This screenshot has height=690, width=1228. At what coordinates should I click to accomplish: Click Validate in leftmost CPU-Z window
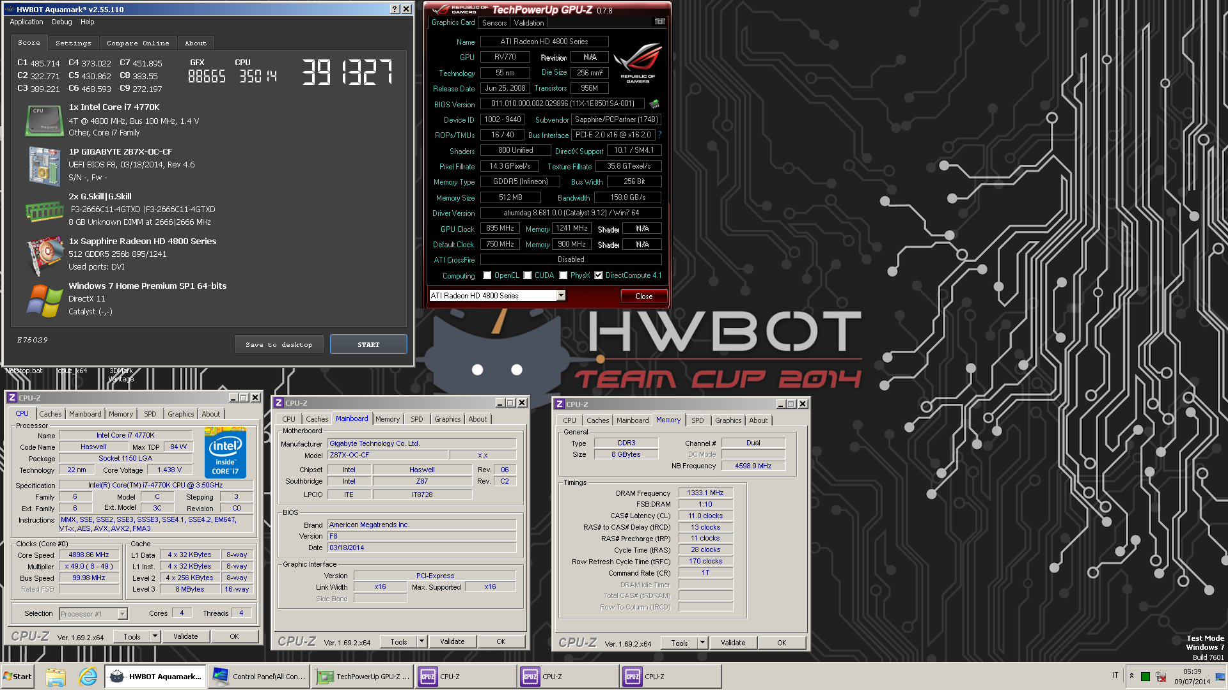(185, 636)
